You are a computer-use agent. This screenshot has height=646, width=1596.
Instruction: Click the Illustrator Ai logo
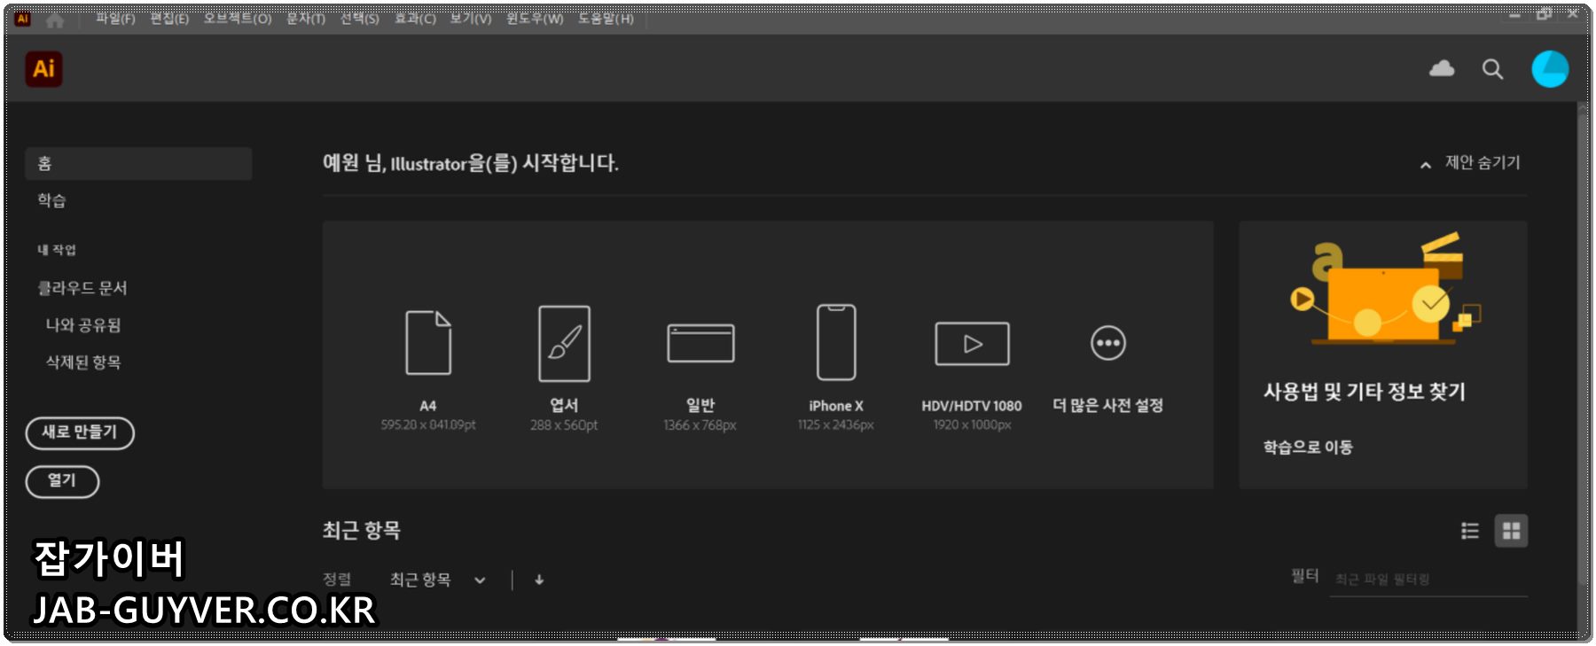43,69
